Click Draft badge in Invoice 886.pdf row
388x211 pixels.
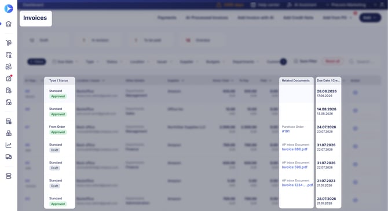[54, 150]
